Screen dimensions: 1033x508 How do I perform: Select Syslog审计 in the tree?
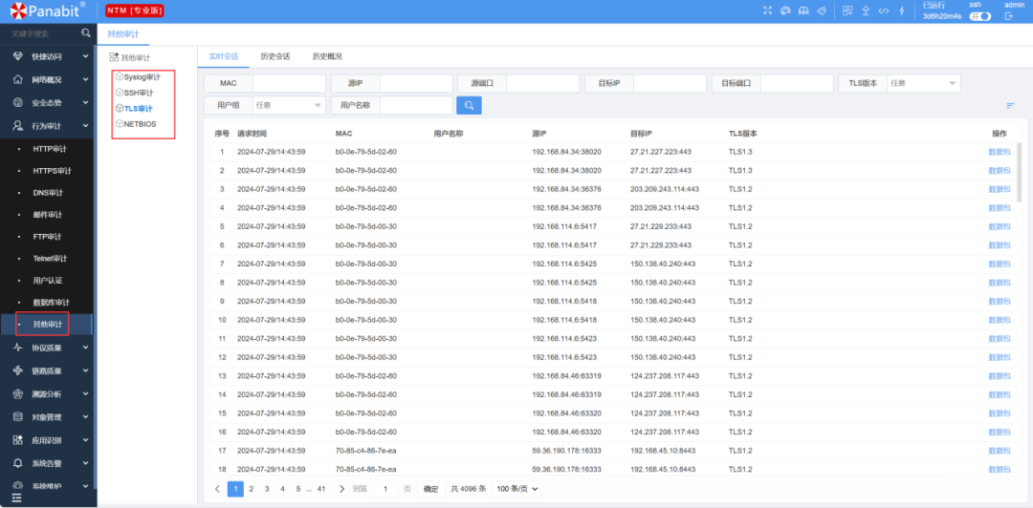click(142, 77)
